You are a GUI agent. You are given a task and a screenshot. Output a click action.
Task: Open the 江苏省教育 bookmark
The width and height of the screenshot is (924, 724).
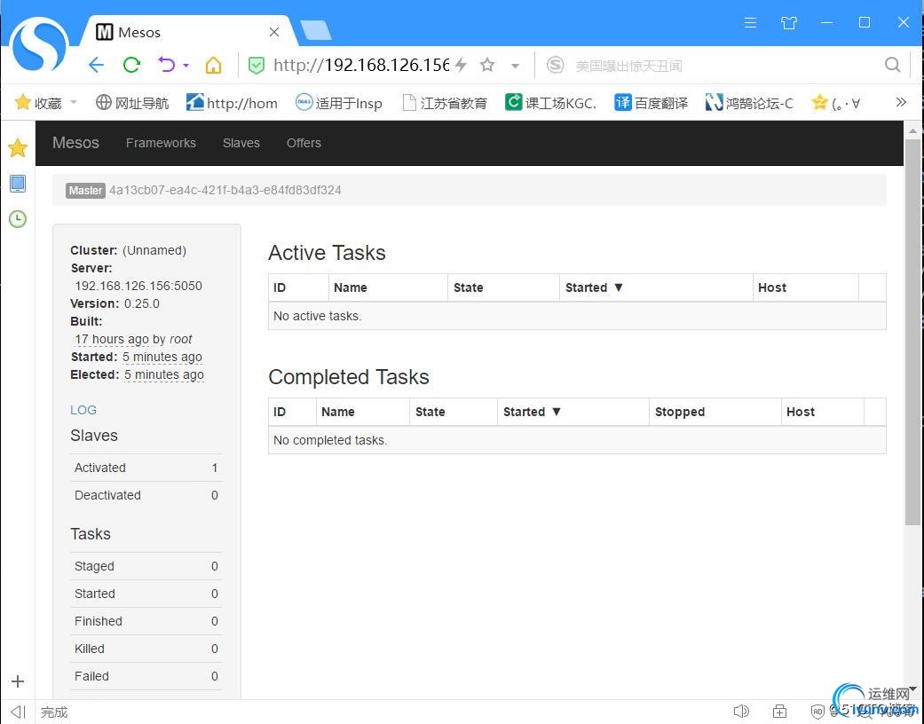coord(445,103)
